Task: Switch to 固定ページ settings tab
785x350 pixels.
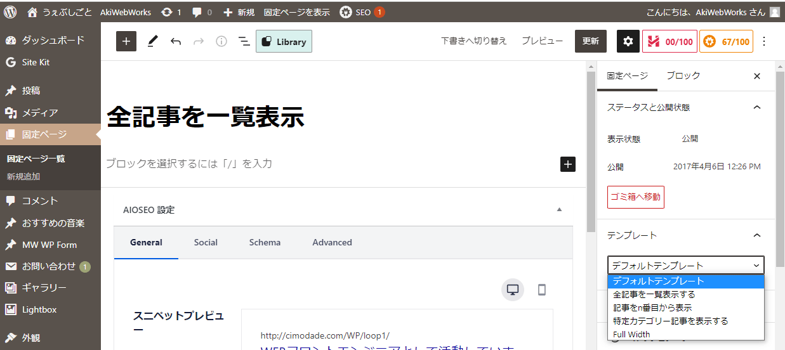Action: click(x=627, y=75)
